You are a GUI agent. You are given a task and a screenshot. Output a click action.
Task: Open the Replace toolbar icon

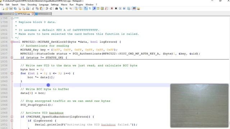[61, 9]
